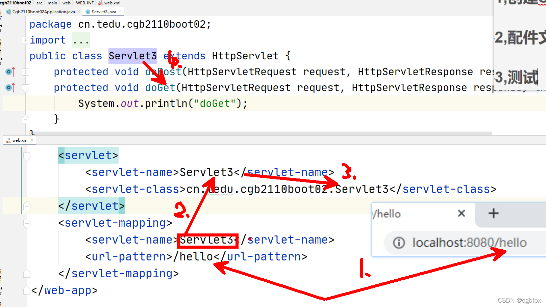Click the out field in System.out.println
This screenshot has height=307, width=546.
(130, 104)
